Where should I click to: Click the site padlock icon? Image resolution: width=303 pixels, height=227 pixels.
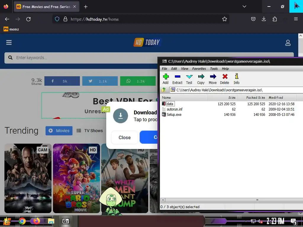[65, 19]
